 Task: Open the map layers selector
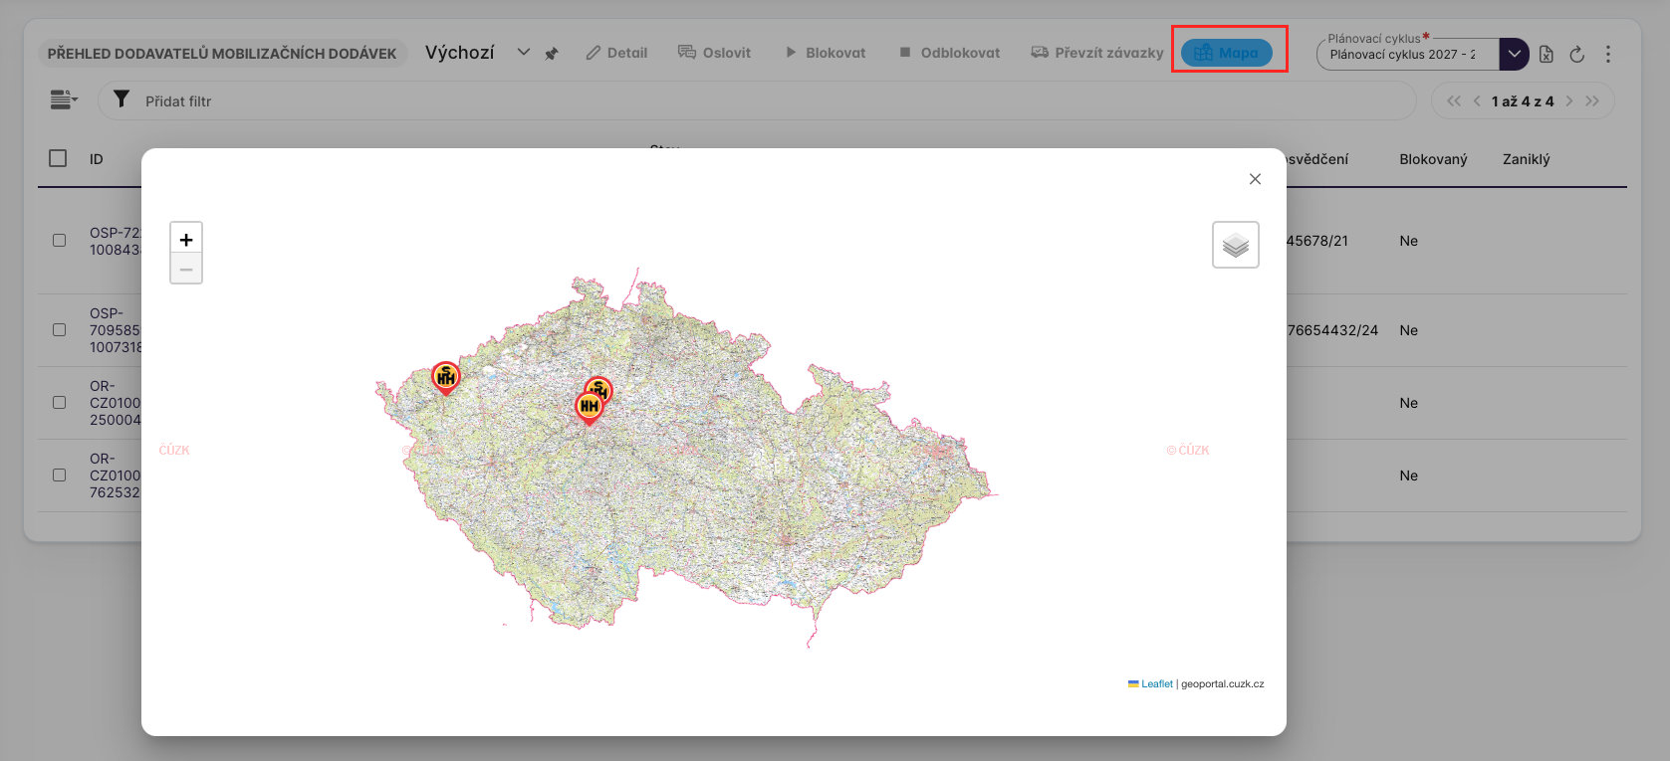(x=1235, y=245)
